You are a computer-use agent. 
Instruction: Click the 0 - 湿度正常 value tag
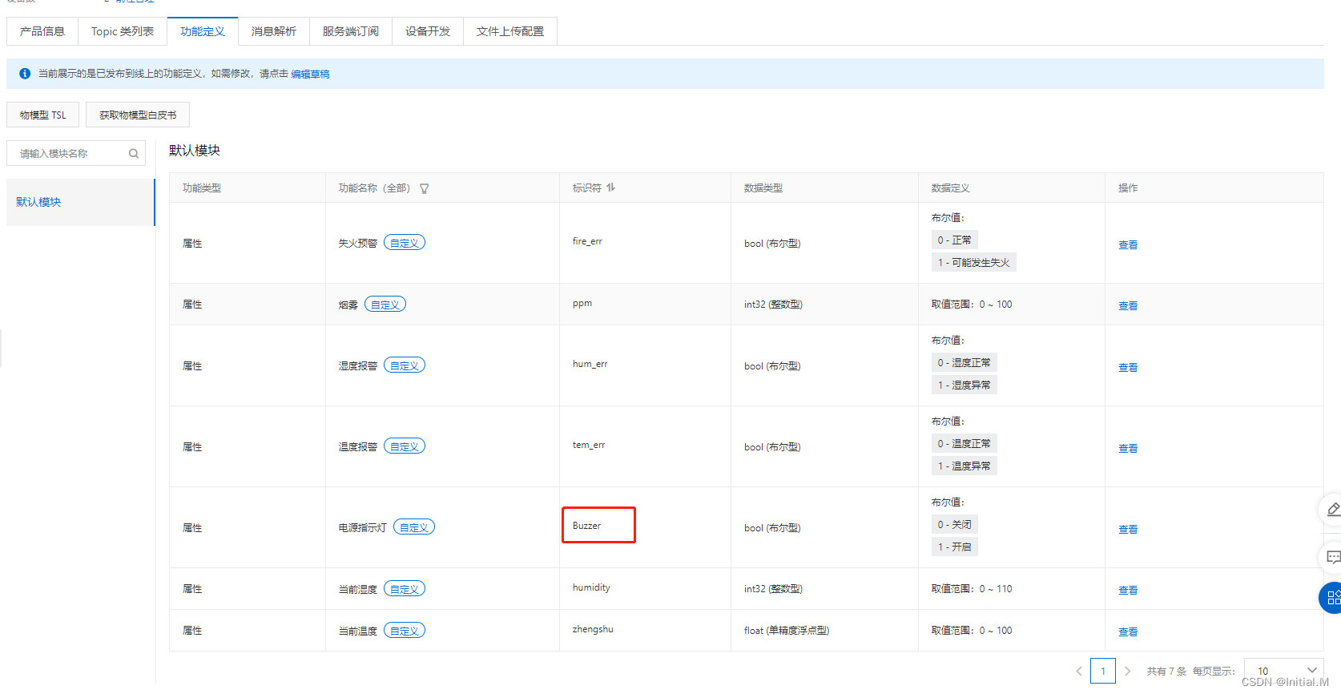[x=964, y=363]
